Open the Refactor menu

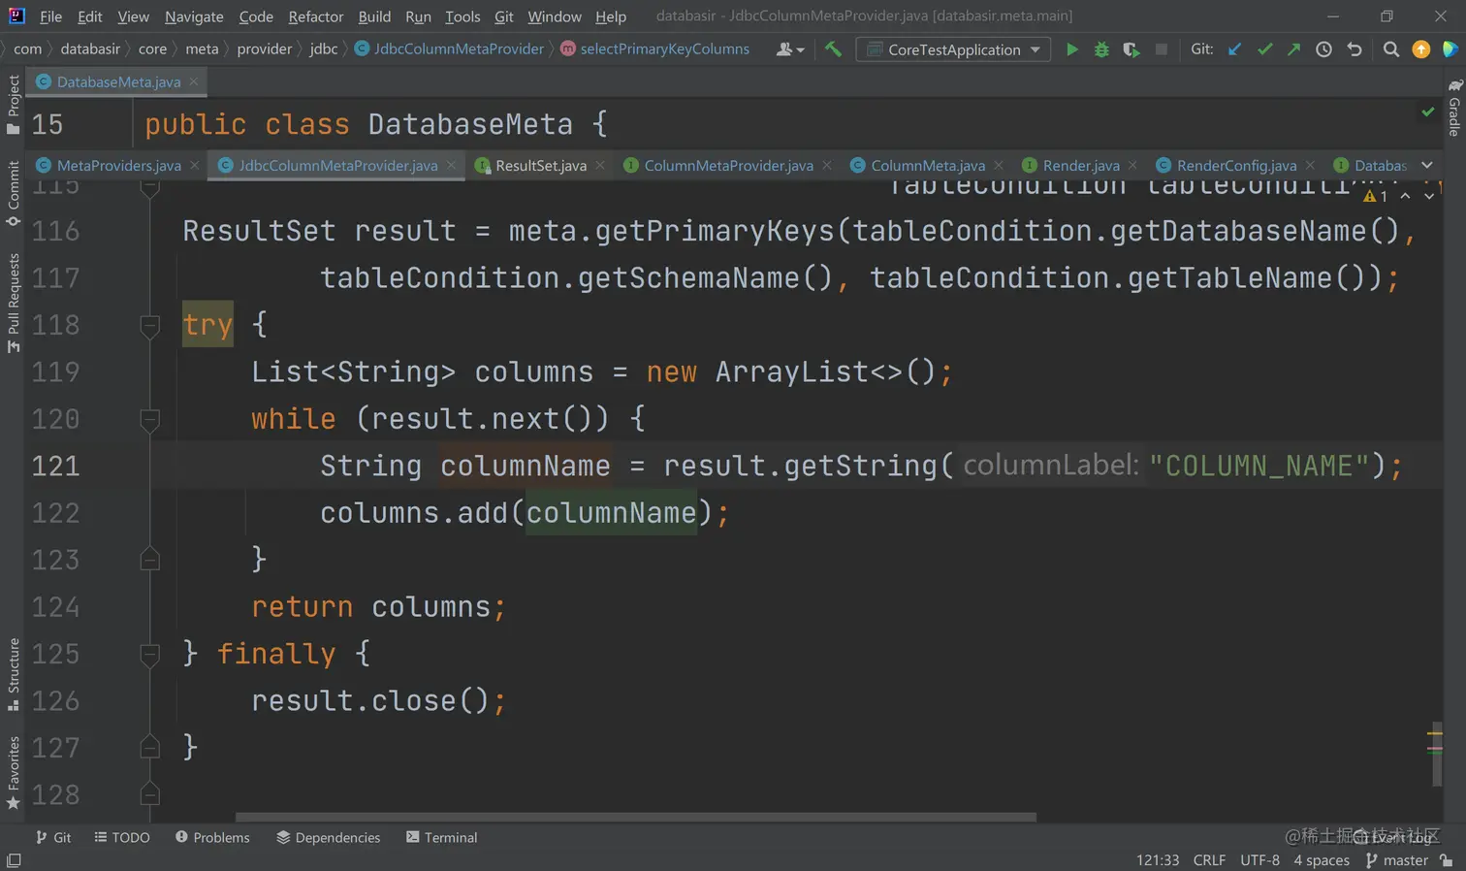pos(316,16)
